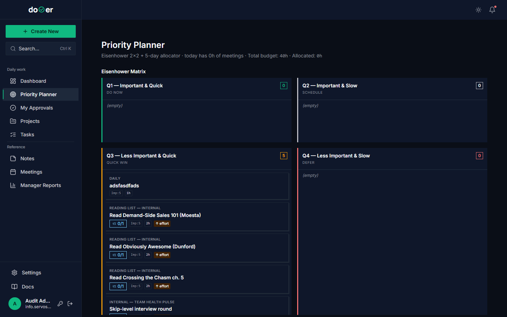Click the Q4 — Less Important & Slow heading

click(336, 156)
